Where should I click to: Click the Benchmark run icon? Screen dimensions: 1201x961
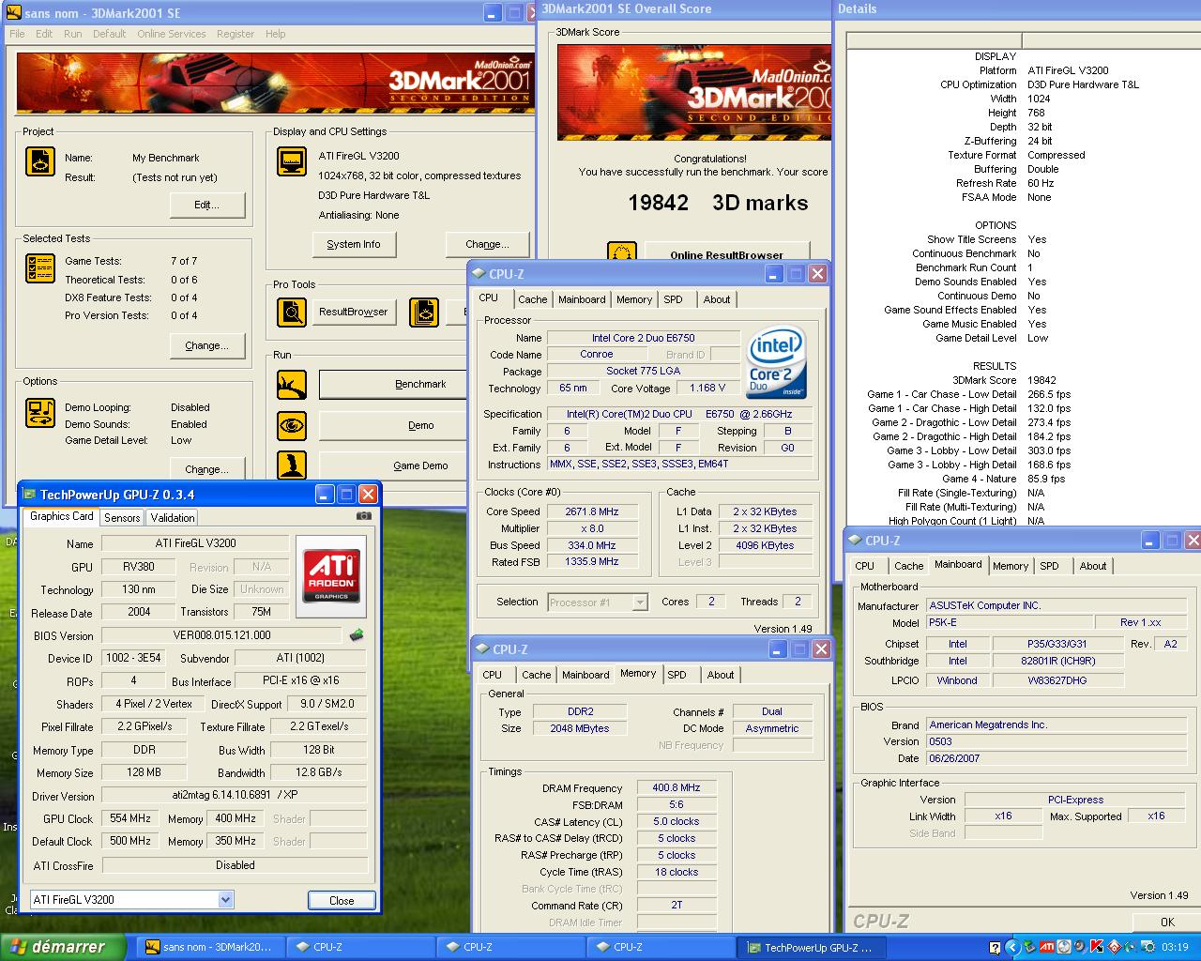pos(292,385)
